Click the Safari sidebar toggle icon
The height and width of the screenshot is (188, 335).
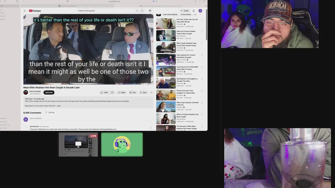click(5, 1)
